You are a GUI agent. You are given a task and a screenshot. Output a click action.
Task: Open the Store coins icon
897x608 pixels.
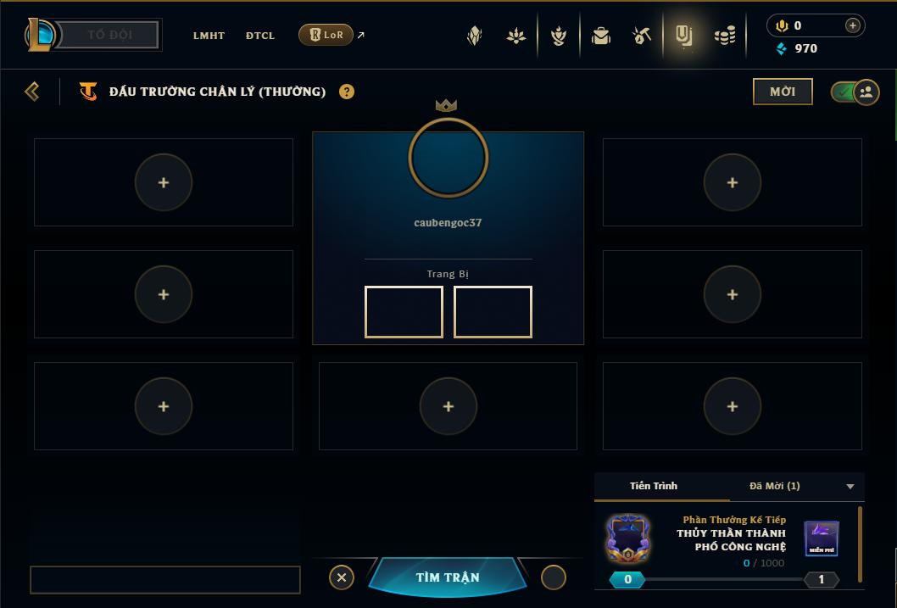(725, 36)
